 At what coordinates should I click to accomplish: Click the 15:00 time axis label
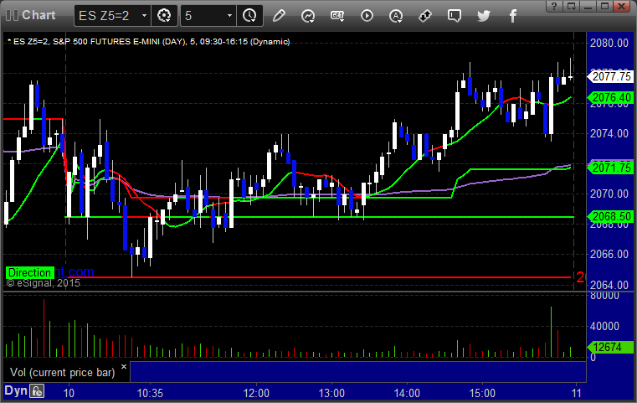(x=482, y=393)
